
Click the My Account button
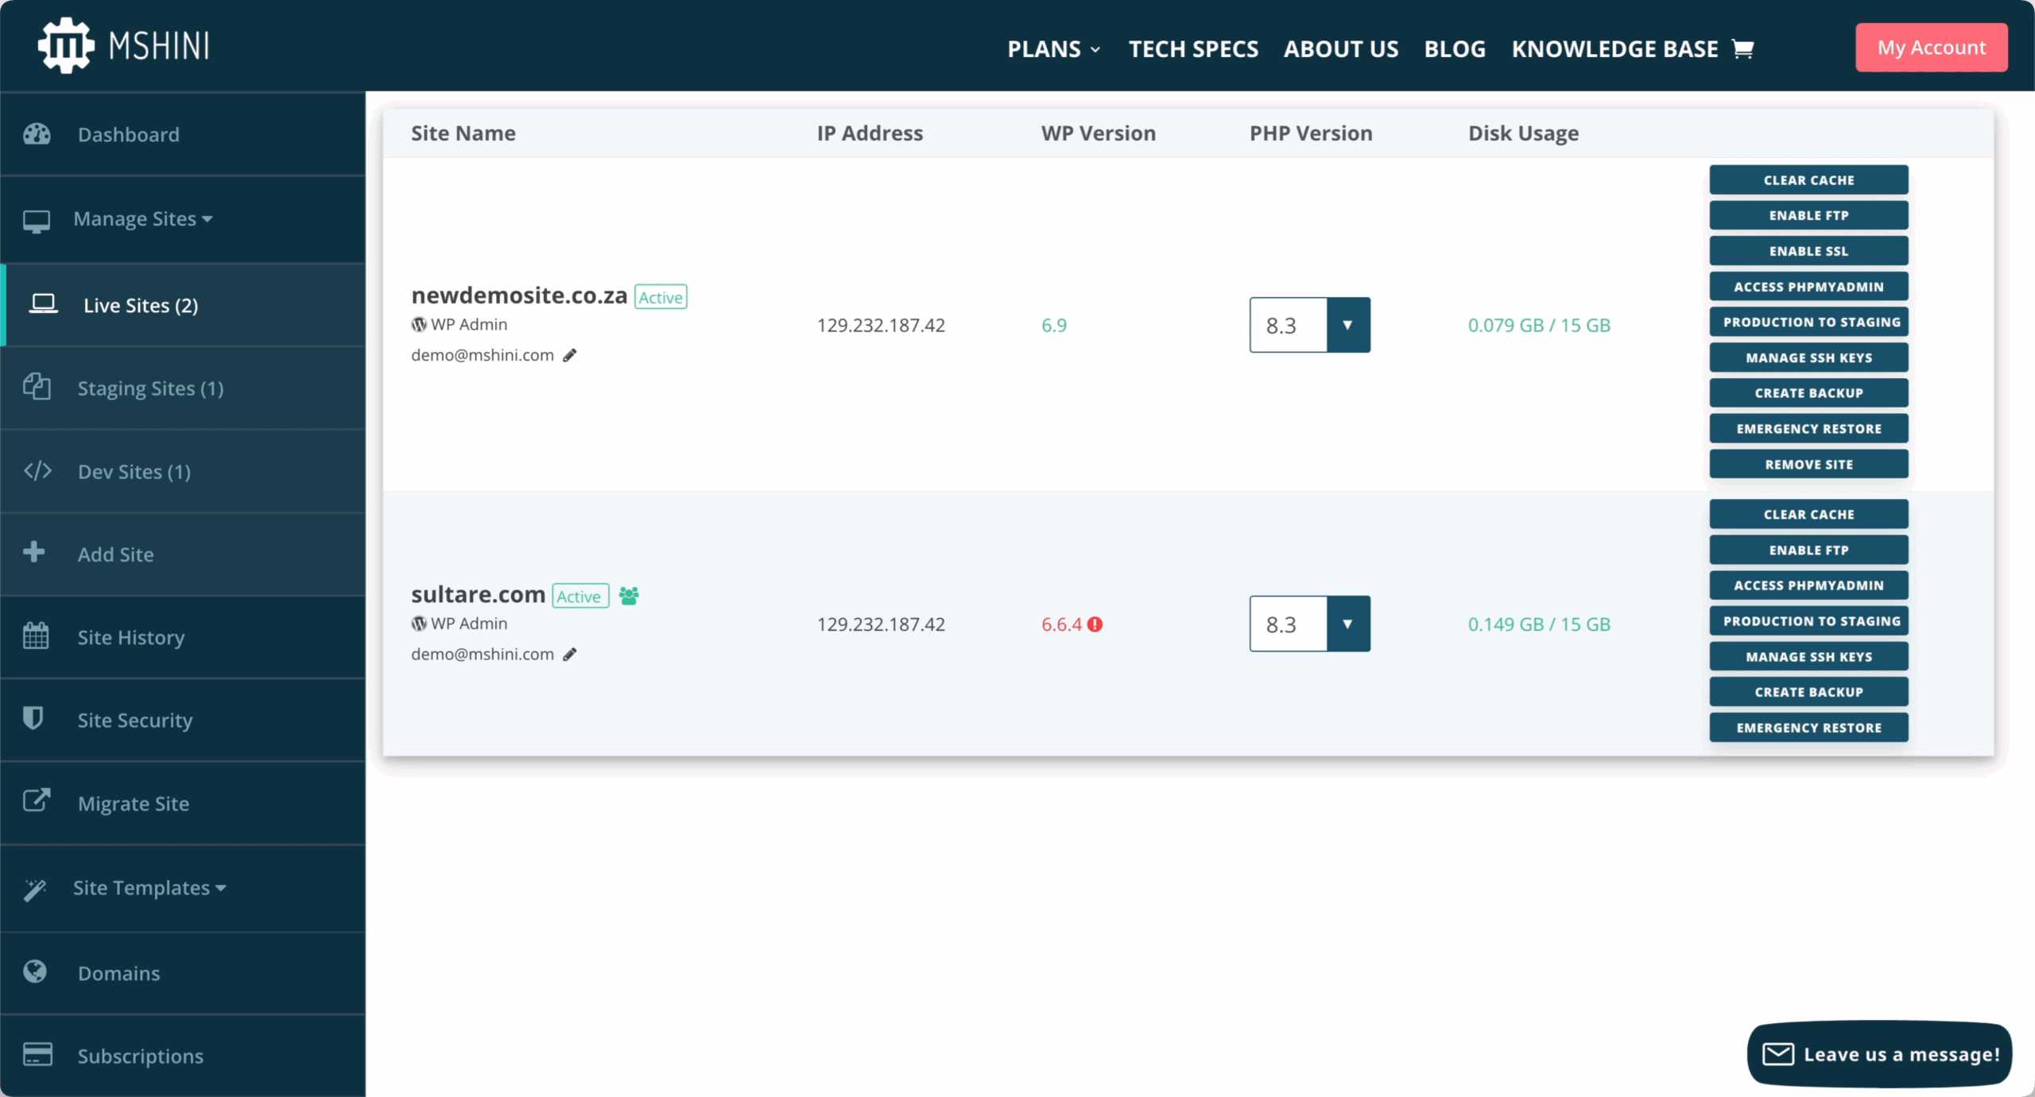[x=1931, y=48]
